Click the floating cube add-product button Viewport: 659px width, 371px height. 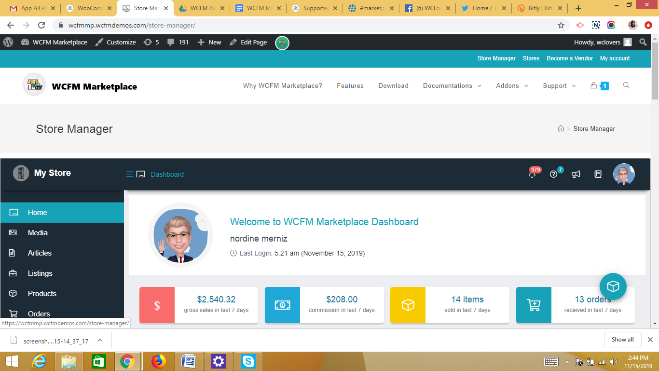tap(613, 286)
